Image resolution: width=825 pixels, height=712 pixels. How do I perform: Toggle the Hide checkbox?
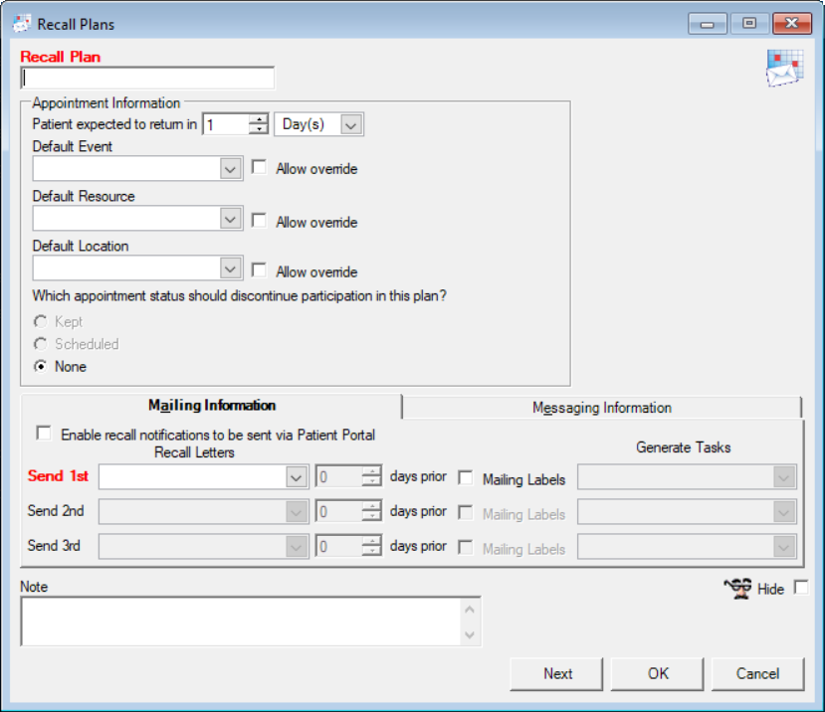(801, 587)
